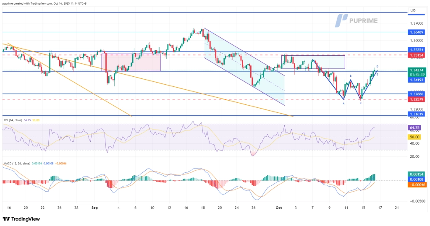430x226 pixels.
Task: Click the point D label near latest candle
Action: [377, 67]
